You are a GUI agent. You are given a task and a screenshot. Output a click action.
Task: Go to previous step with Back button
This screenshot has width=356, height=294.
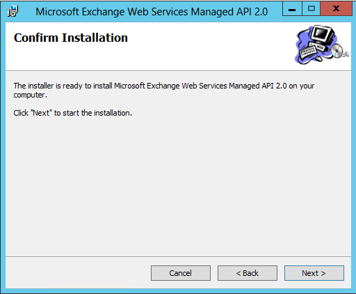click(x=248, y=273)
